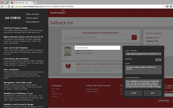
Task: Click Pause selection in UX Check panel
Action: tap(33, 14)
